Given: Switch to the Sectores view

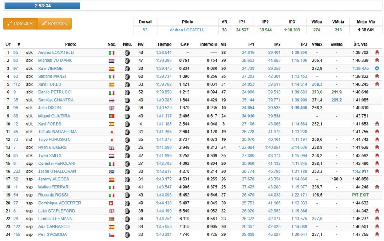Looking at the screenshot, I should coord(54,24).
